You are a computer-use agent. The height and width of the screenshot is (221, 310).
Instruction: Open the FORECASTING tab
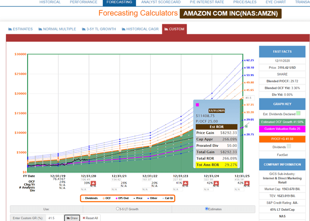click(119, 2)
